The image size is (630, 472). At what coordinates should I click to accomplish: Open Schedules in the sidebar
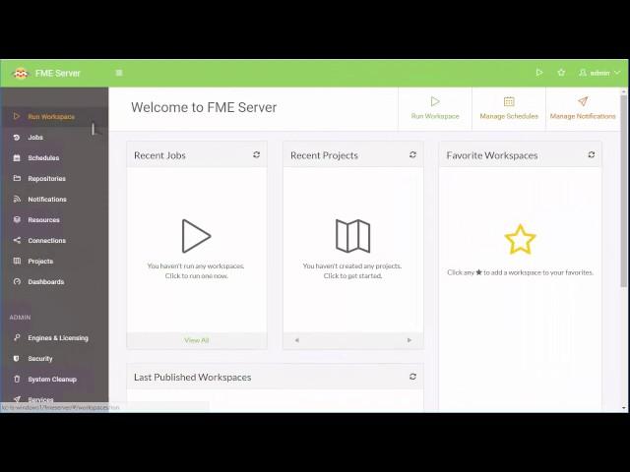[54, 158]
